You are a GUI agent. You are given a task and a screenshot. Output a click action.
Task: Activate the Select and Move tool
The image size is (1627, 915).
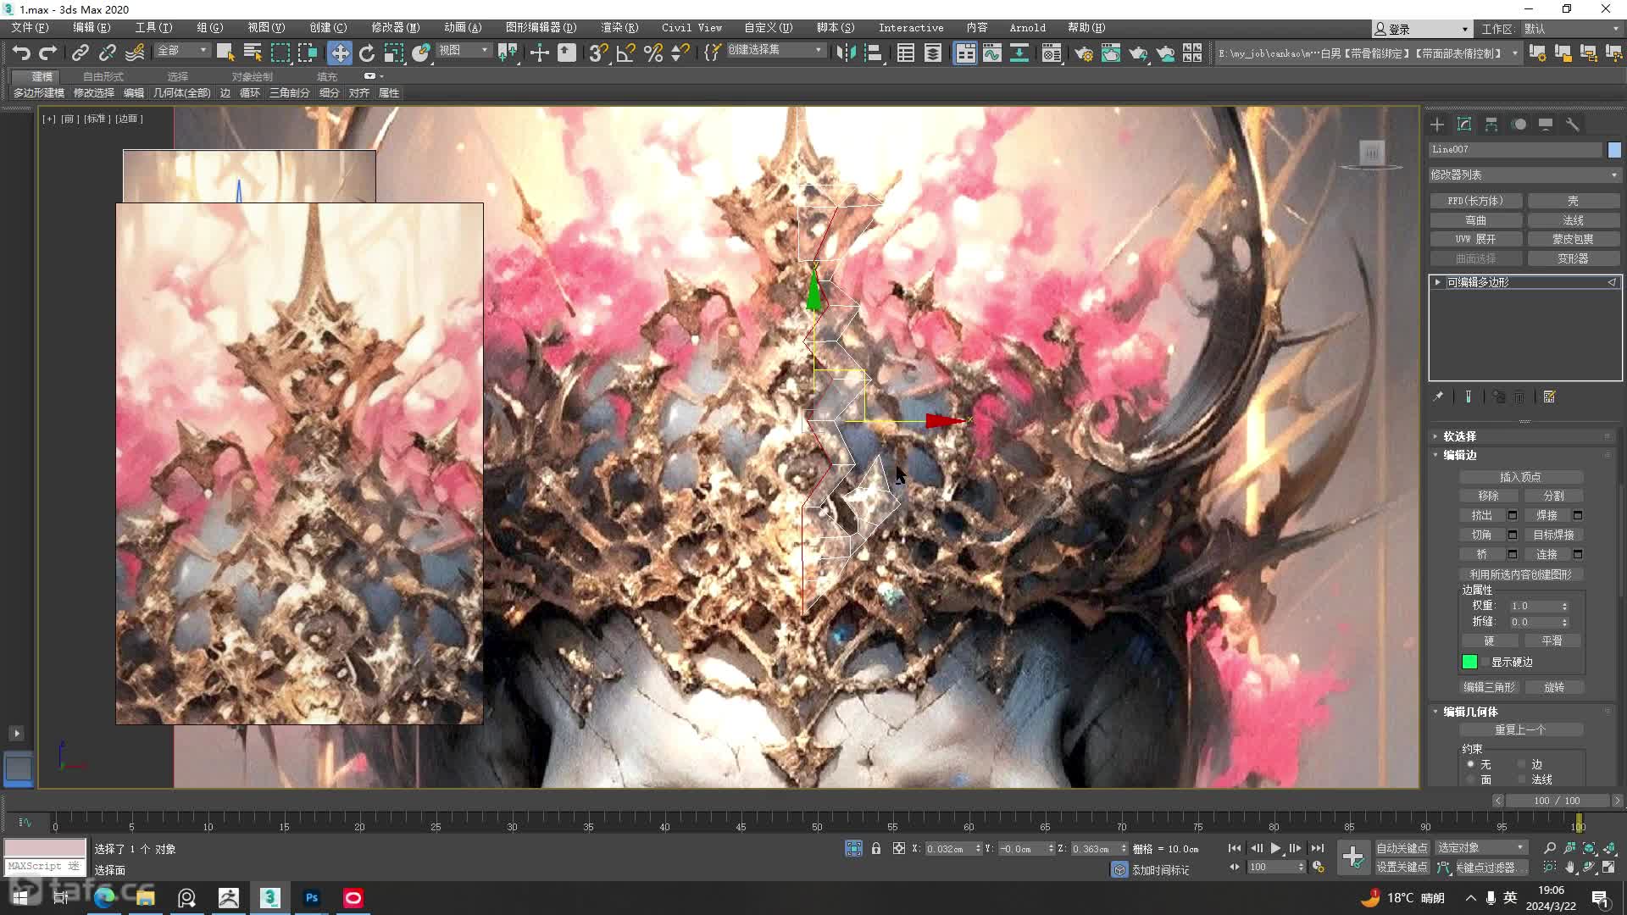pyautogui.click(x=340, y=53)
